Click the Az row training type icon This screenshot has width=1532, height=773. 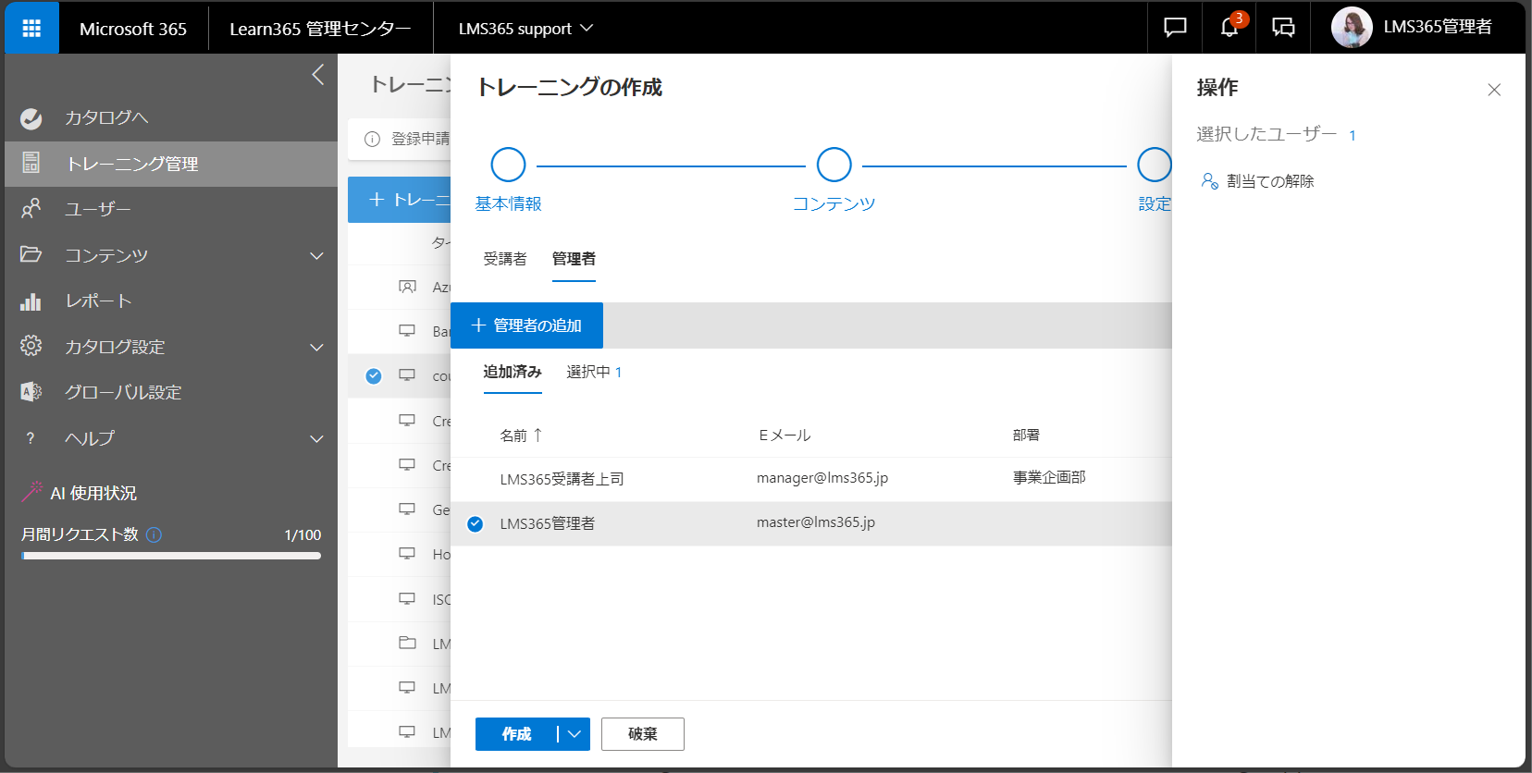(407, 287)
